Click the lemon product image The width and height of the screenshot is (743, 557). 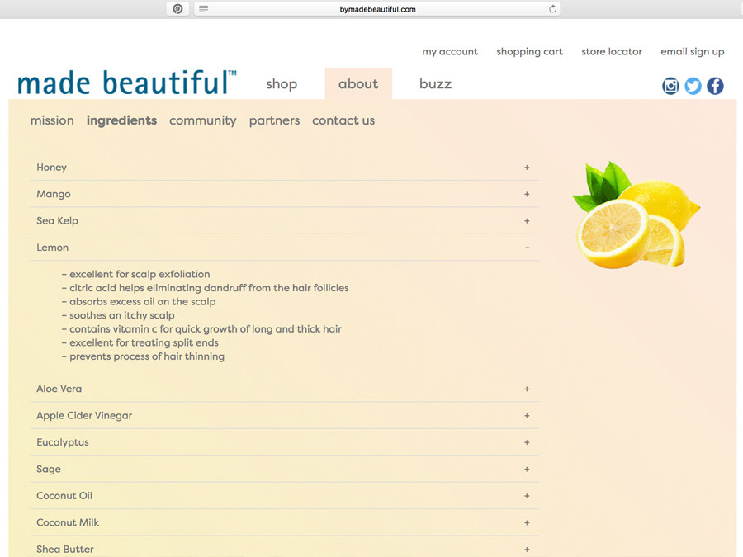[x=636, y=215]
